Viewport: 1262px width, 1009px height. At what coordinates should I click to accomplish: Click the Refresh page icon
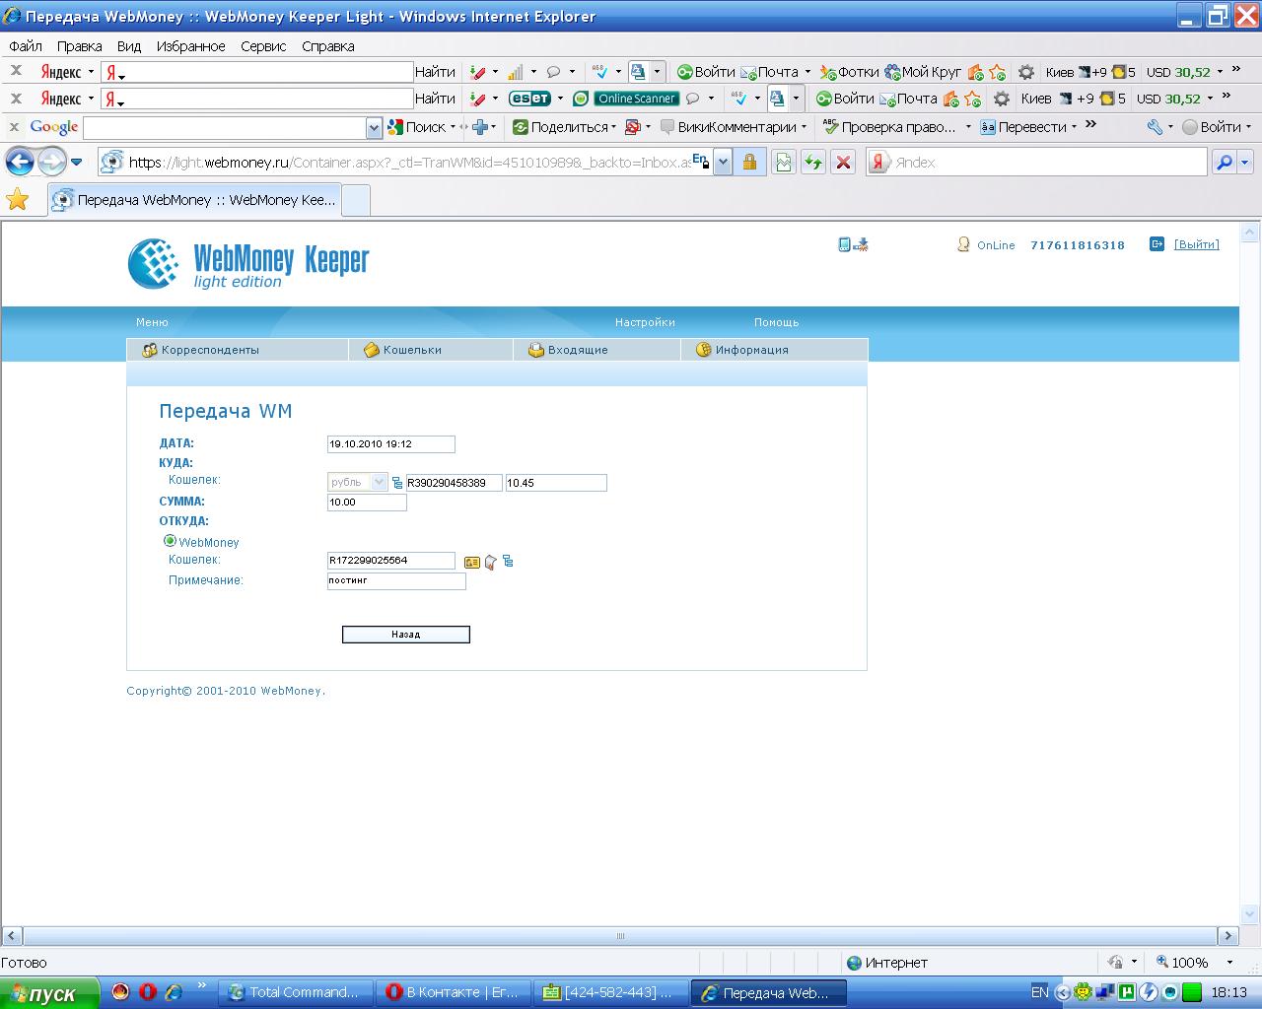tap(813, 163)
